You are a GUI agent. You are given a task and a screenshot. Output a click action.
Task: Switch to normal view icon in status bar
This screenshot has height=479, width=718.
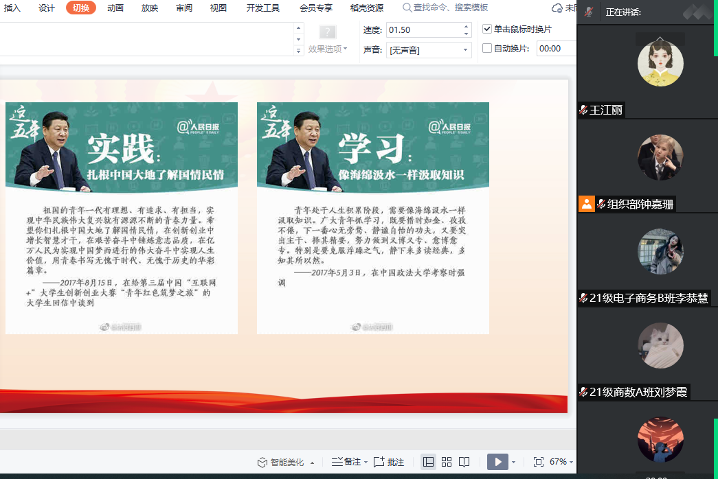point(428,462)
